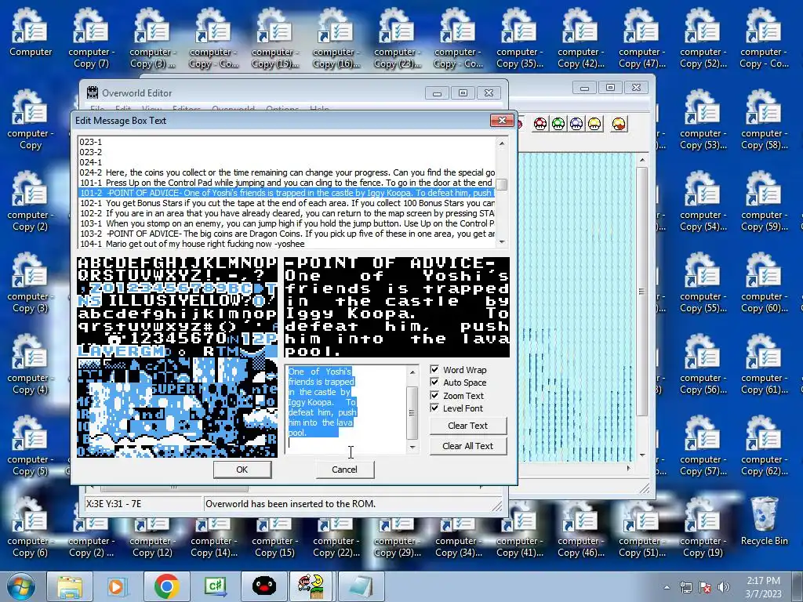Toggle the Level Font checkbox

434,408
